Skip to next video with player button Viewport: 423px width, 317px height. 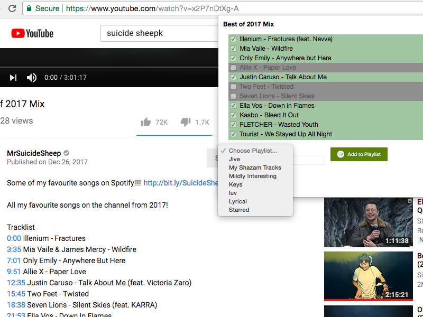[13, 78]
